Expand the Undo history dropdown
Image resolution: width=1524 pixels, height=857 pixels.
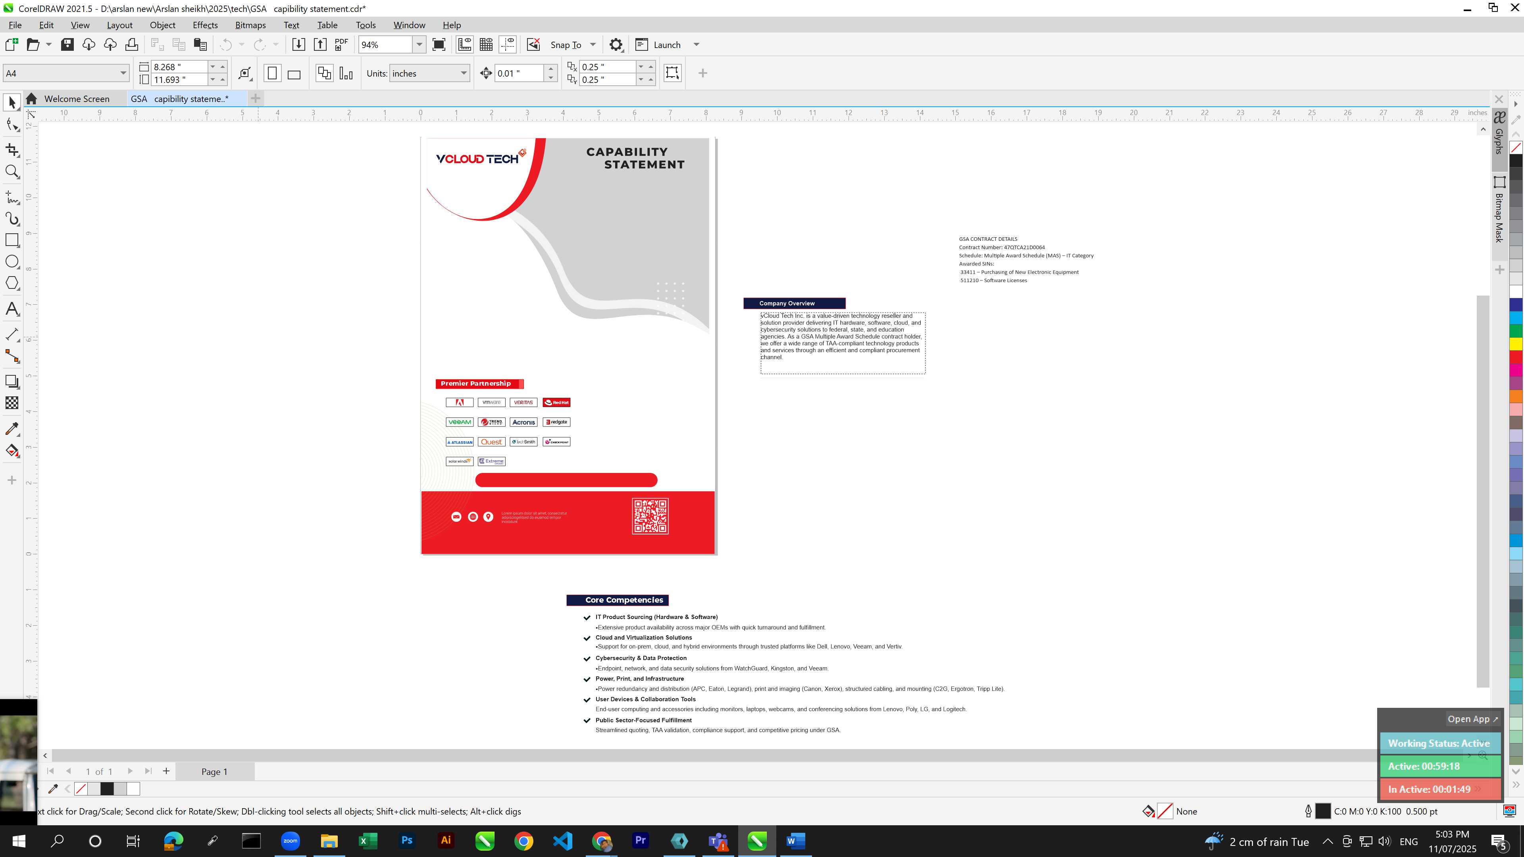tap(241, 44)
